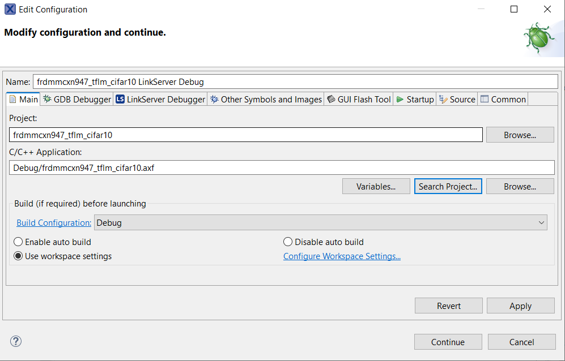Switch to the Main tab
Viewport: 565px width, 361px height.
[x=23, y=99]
